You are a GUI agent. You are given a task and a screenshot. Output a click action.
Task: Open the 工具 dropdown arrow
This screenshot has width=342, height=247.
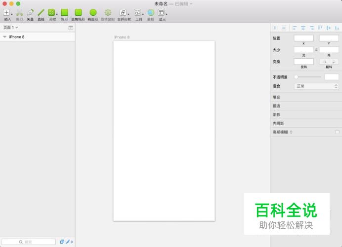143,14
